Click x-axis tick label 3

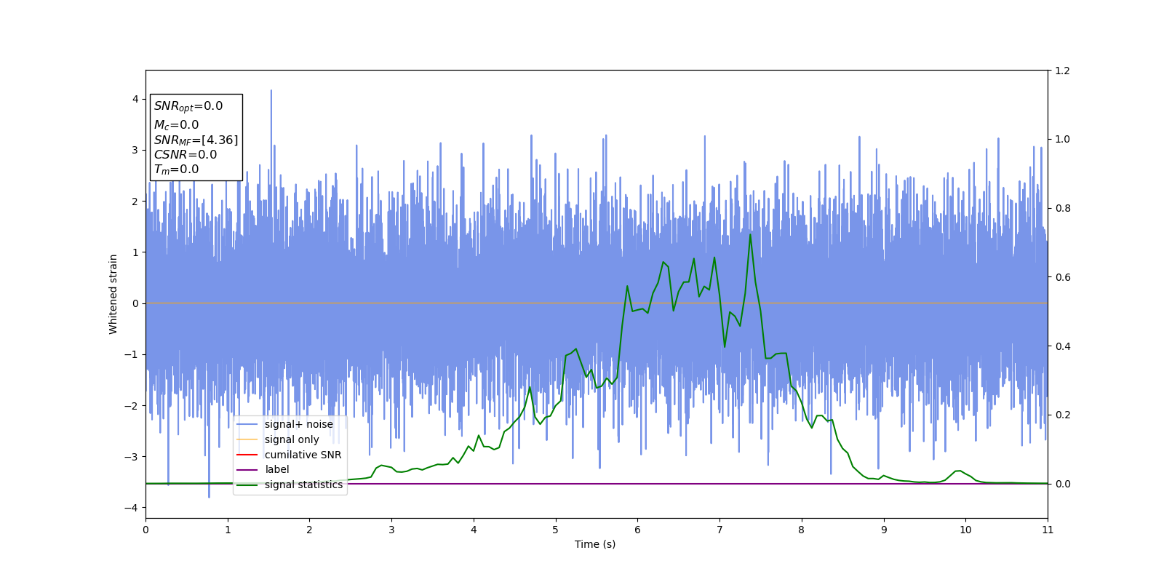click(391, 530)
